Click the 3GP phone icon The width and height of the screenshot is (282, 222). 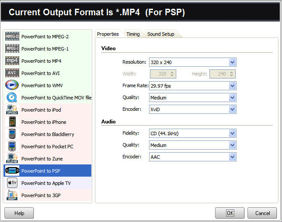[12, 195]
